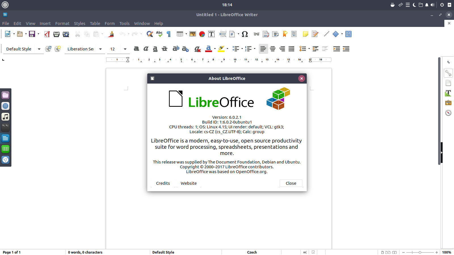Open the Font Color dropdown arrow
The image size is (454, 255).
pos(215,49)
